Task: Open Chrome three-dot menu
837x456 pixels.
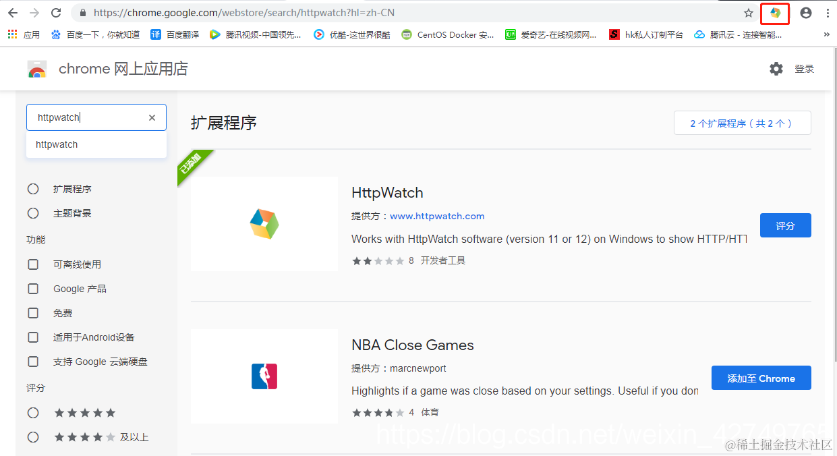Action: click(x=828, y=13)
